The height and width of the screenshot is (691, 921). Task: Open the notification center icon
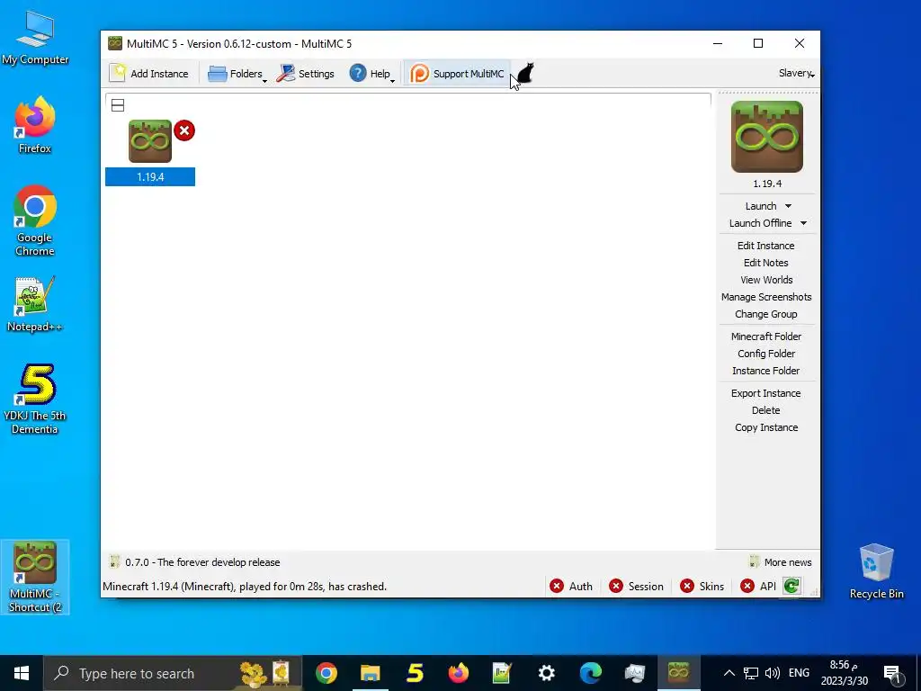coord(892,673)
